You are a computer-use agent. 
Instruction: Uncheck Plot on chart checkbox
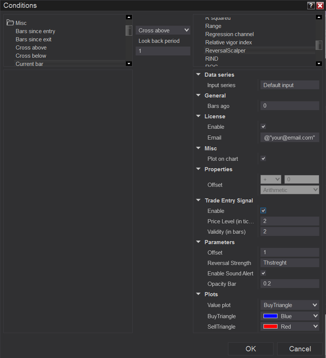[x=263, y=159]
